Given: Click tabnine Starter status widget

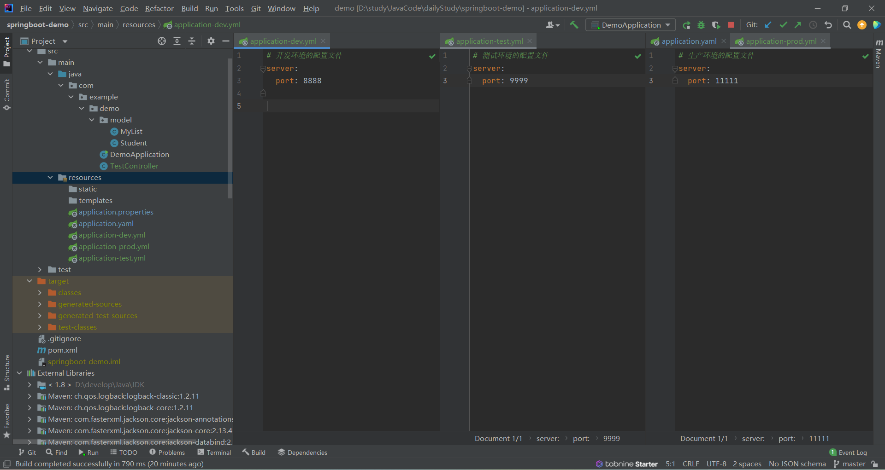Looking at the screenshot, I should click(626, 464).
